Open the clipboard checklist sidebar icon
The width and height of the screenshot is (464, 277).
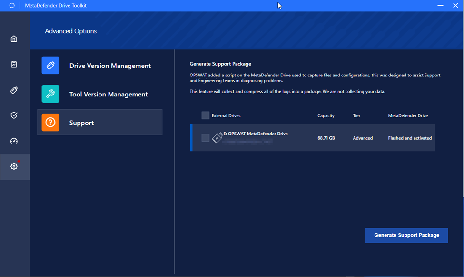click(x=14, y=64)
